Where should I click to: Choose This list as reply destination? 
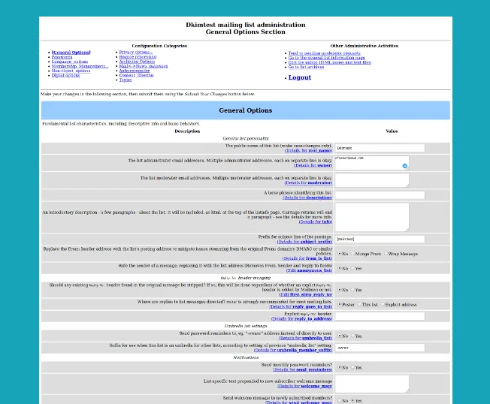tap(360, 304)
